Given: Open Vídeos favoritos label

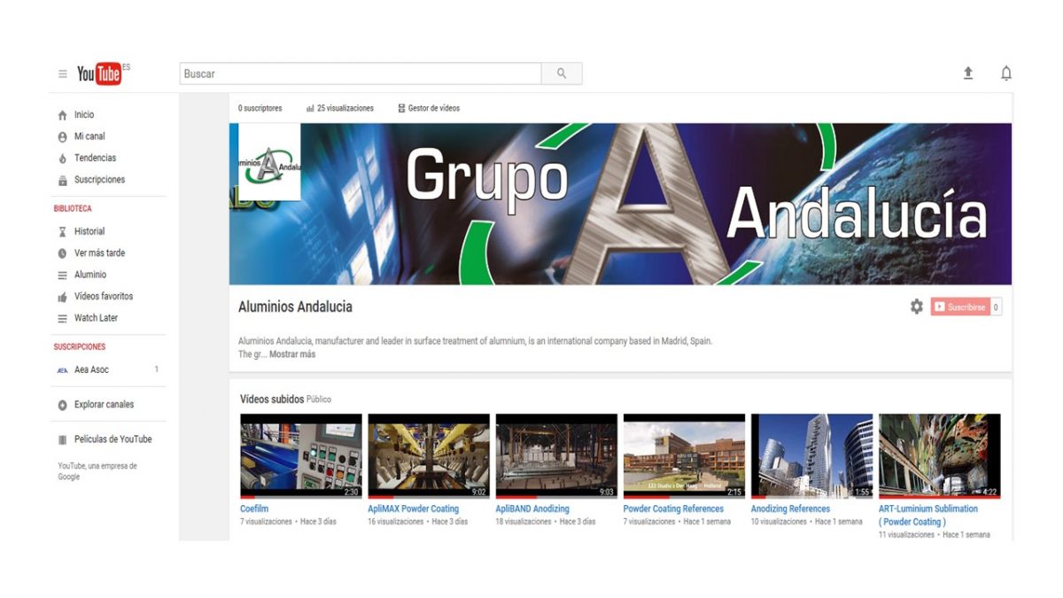Looking at the screenshot, I should point(104,296).
